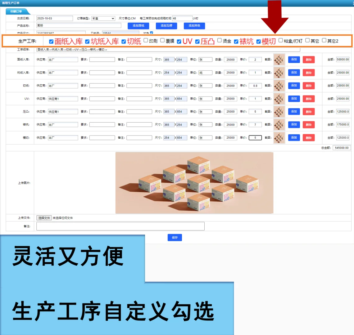
Task: Click the uploaded boxes product image
Action: (194, 182)
